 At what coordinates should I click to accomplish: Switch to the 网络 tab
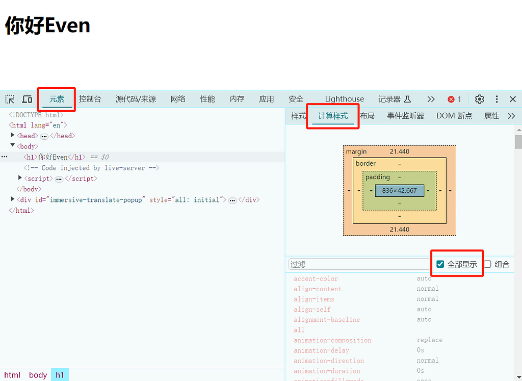178,99
